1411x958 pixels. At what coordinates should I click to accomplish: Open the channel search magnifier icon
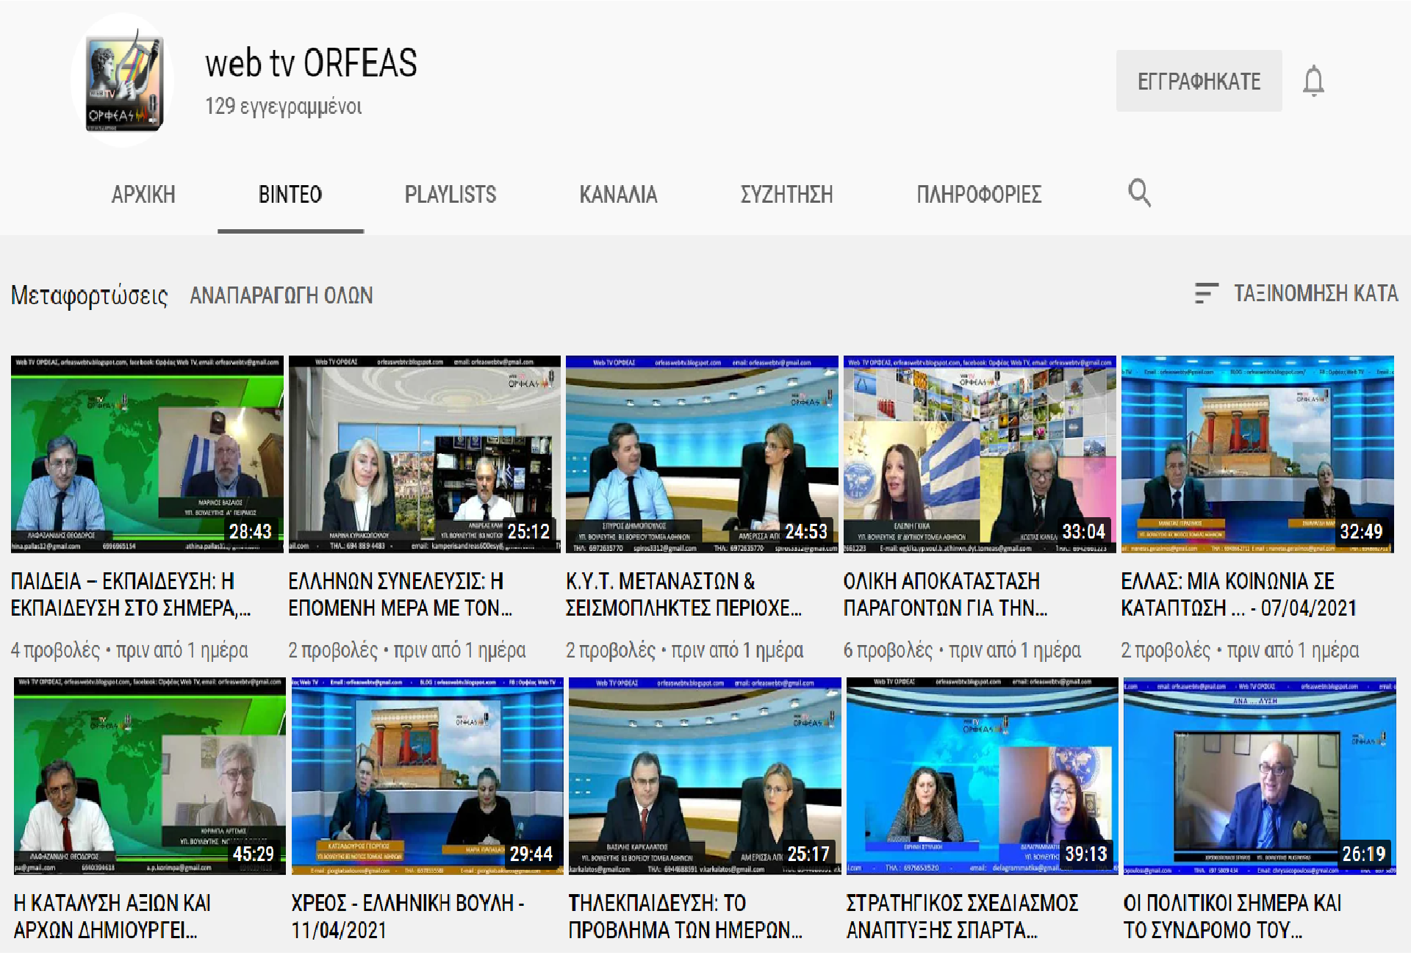[1139, 193]
